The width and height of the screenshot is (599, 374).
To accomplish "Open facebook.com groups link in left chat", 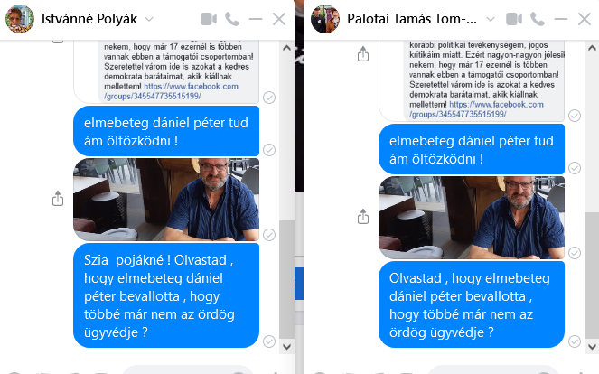I will pyautogui.click(x=172, y=91).
